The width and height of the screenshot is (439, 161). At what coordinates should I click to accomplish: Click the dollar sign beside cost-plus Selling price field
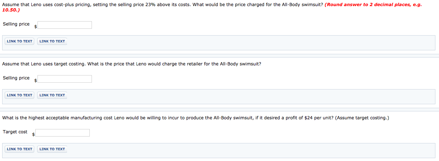pyautogui.click(x=36, y=27)
